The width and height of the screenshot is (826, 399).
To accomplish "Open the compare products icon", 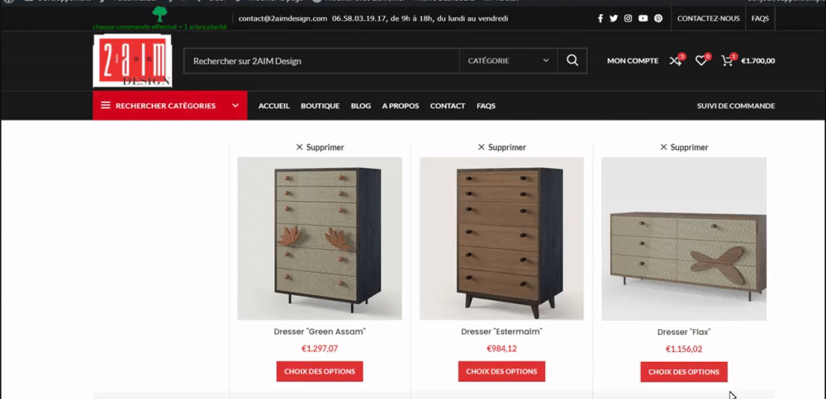I will (x=676, y=60).
